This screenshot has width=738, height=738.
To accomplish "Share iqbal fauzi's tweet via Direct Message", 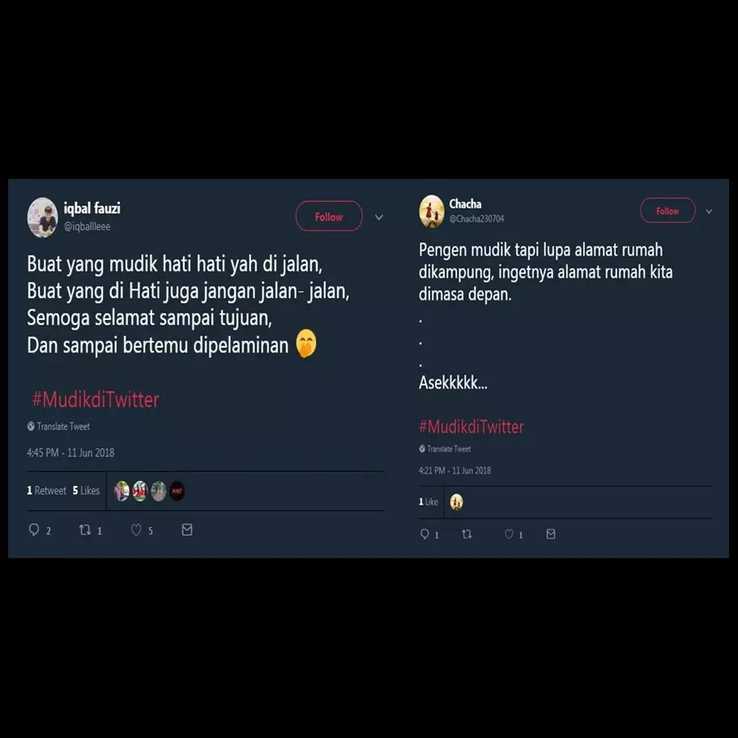I will (186, 529).
